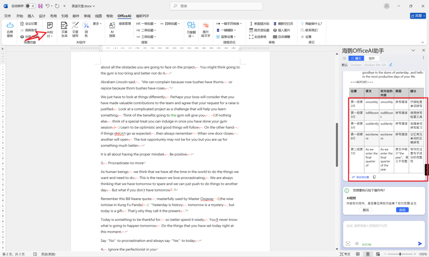Click the Save icon in title bar
This screenshot has width=429, height=257.
[x=41, y=6]
